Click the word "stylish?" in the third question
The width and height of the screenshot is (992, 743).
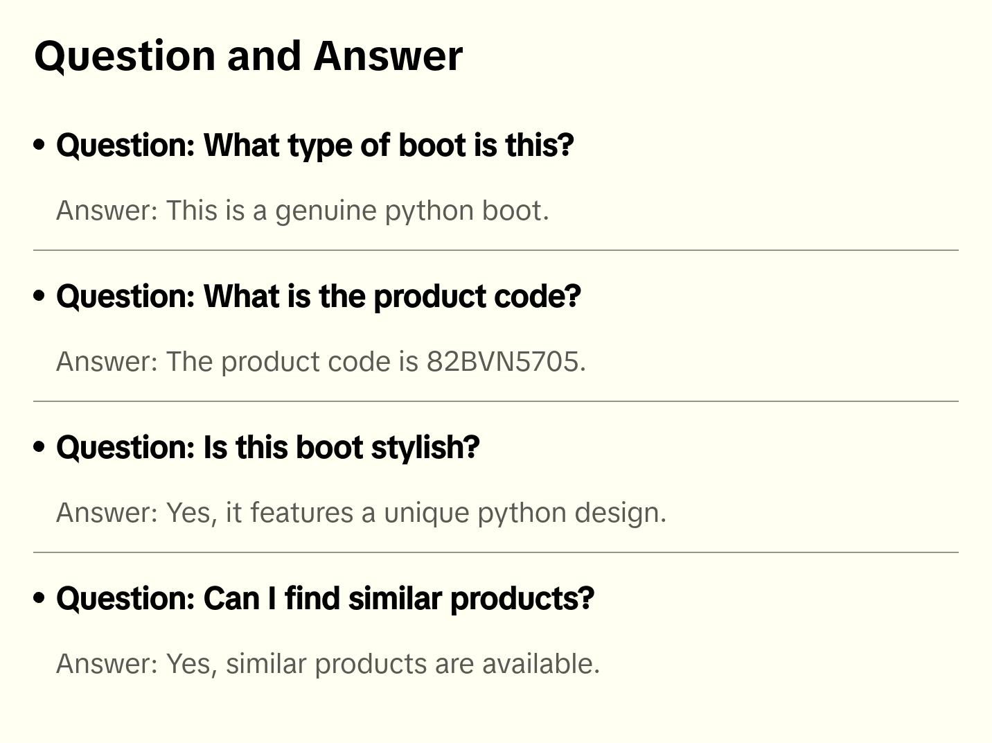425,448
